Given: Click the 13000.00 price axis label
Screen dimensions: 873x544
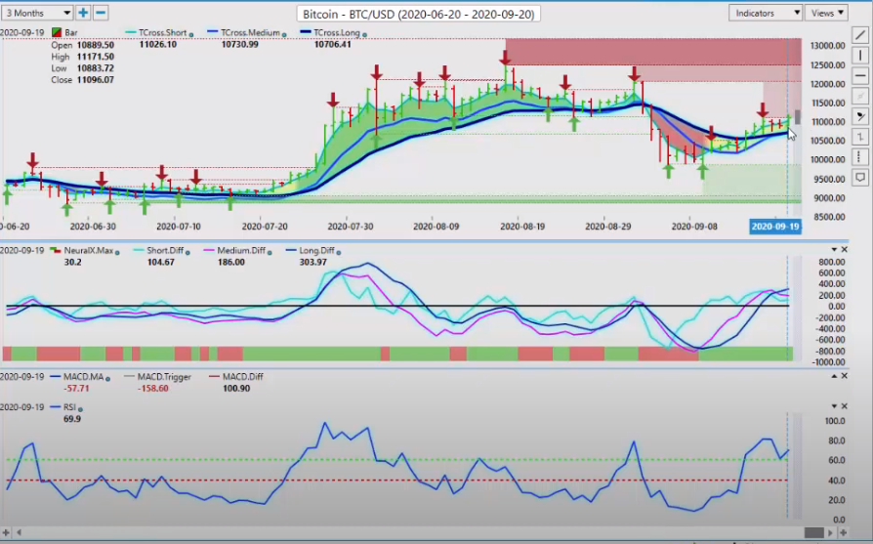Looking at the screenshot, I should coord(827,46).
